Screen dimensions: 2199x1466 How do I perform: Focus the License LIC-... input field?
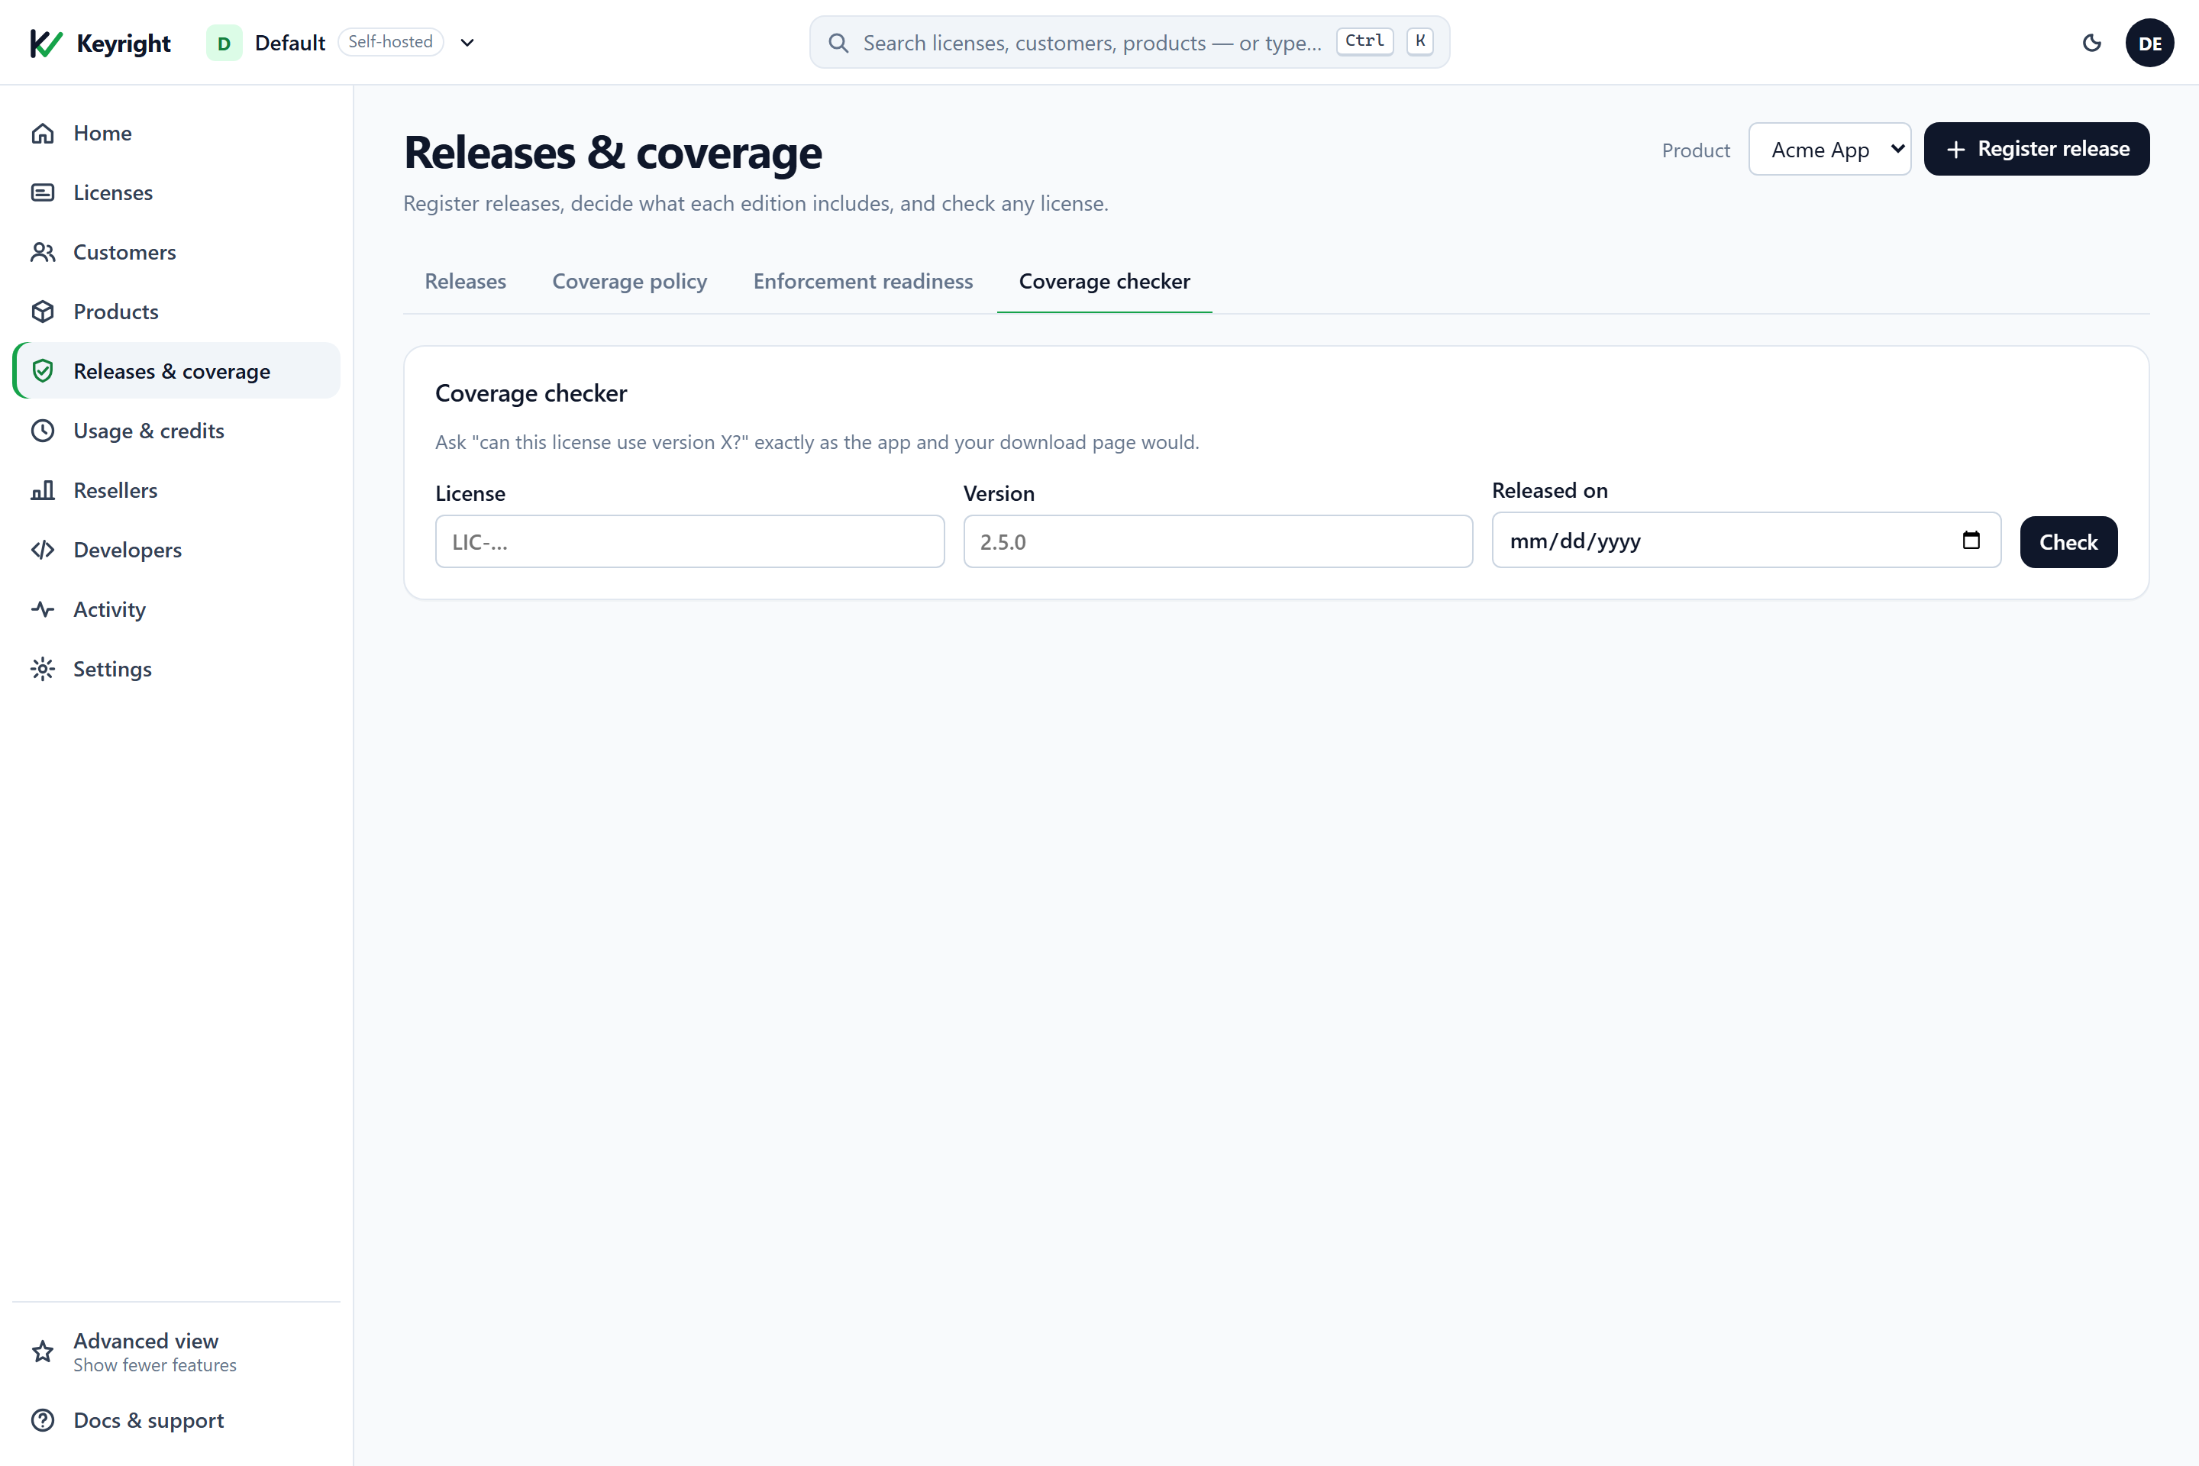tap(690, 542)
